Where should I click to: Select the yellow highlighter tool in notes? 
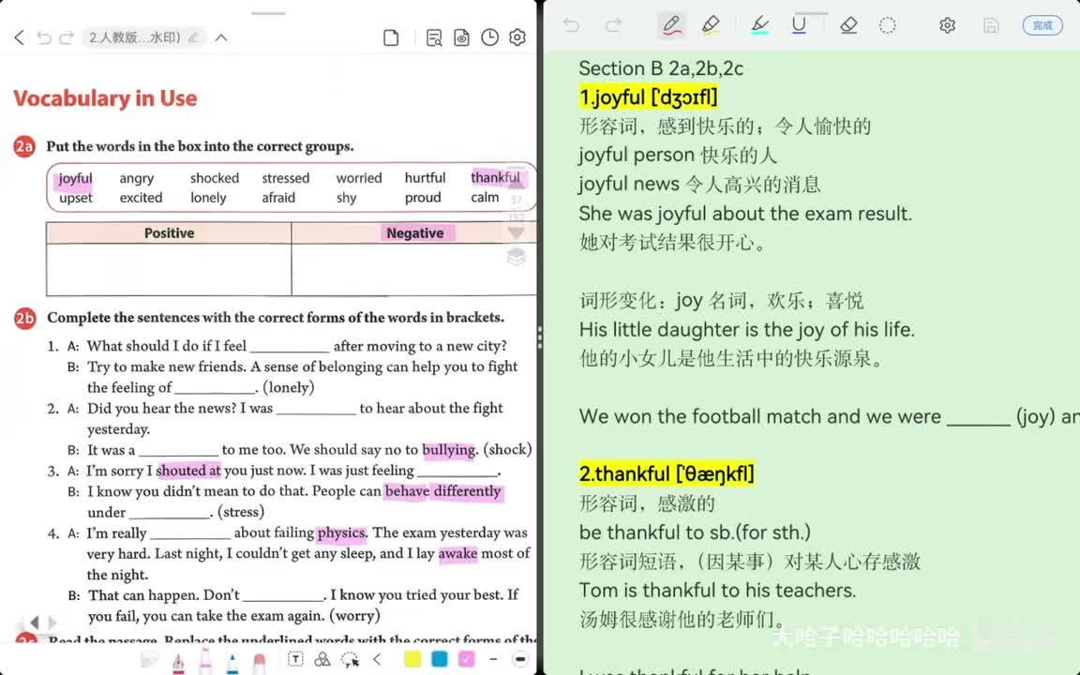(711, 25)
